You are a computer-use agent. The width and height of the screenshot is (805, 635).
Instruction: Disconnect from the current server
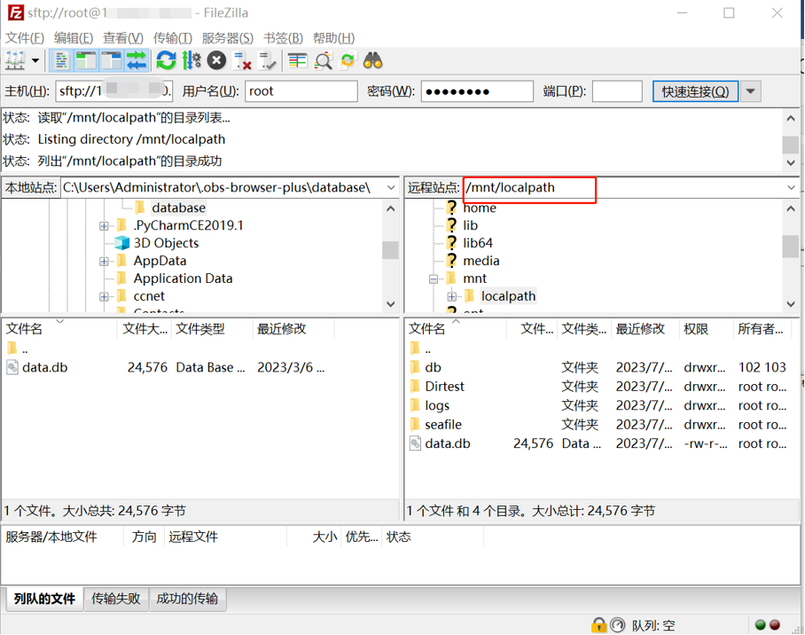(242, 61)
